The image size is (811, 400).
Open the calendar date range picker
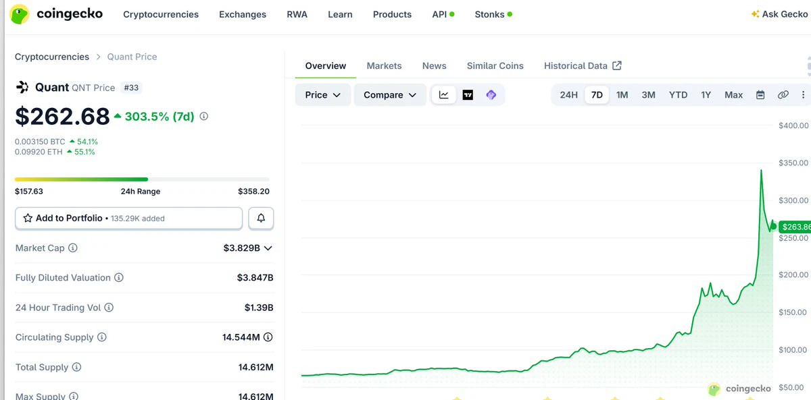pyautogui.click(x=760, y=95)
